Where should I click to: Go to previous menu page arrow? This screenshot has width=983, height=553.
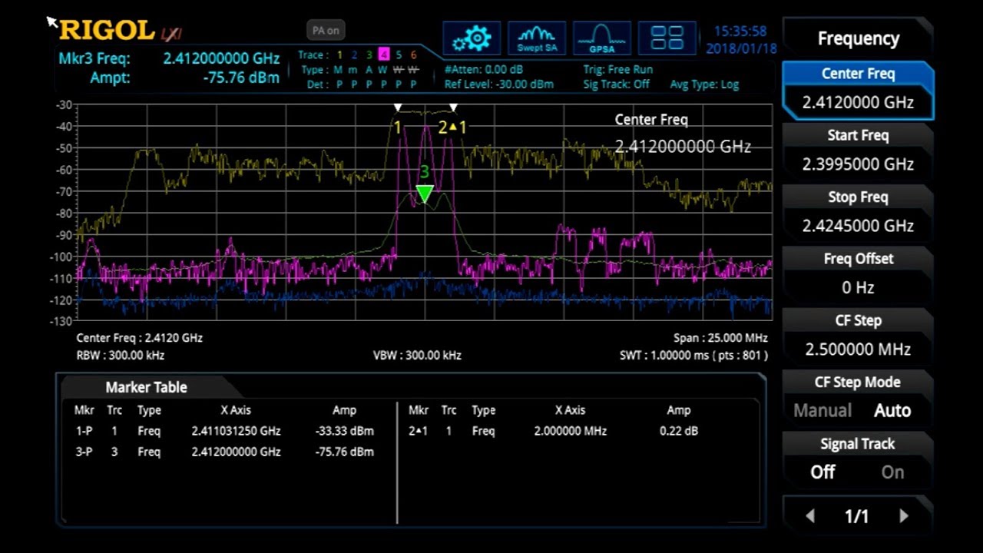809,516
